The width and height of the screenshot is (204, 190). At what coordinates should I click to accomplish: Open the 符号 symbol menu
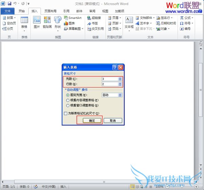pyautogui.click(x=187, y=23)
